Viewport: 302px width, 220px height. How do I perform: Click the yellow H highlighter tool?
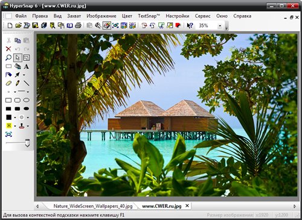click(x=8, y=125)
